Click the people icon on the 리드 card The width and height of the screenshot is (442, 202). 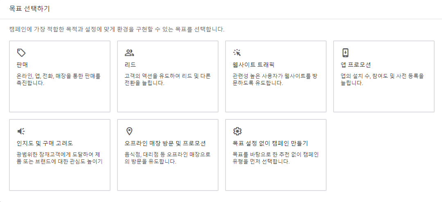click(129, 53)
